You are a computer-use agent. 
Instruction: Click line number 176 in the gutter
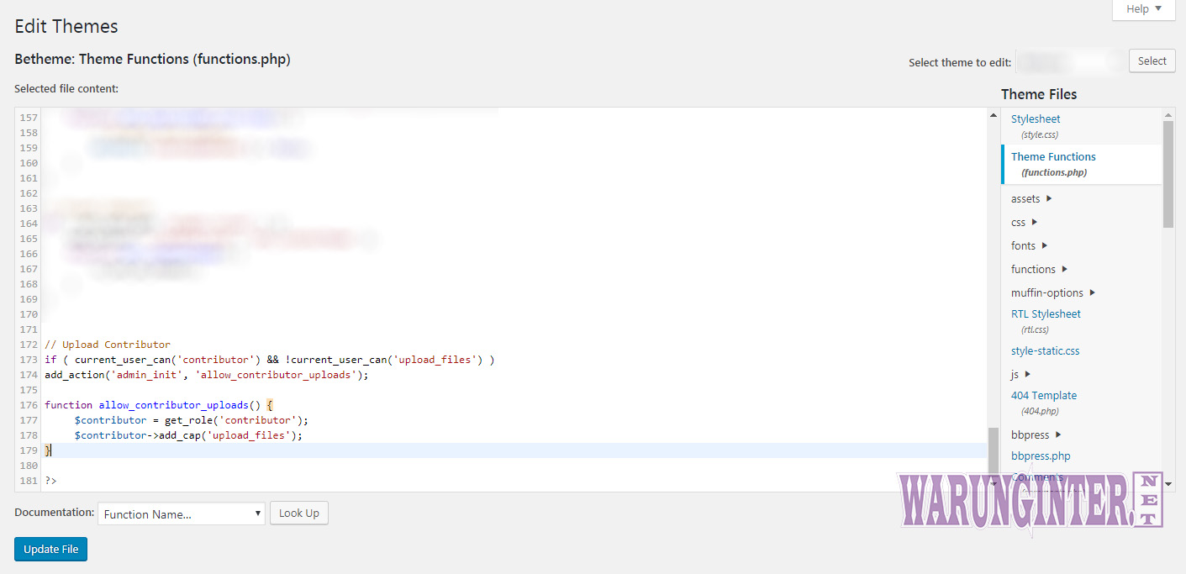(x=28, y=405)
